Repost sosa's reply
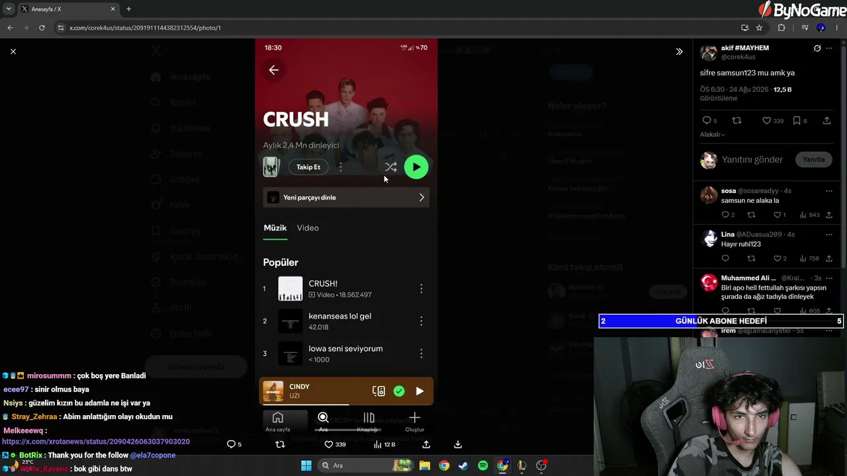 click(751, 215)
